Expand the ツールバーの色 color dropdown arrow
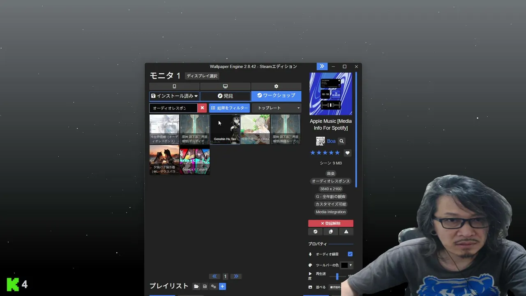This screenshot has width=526, height=296. [351, 265]
